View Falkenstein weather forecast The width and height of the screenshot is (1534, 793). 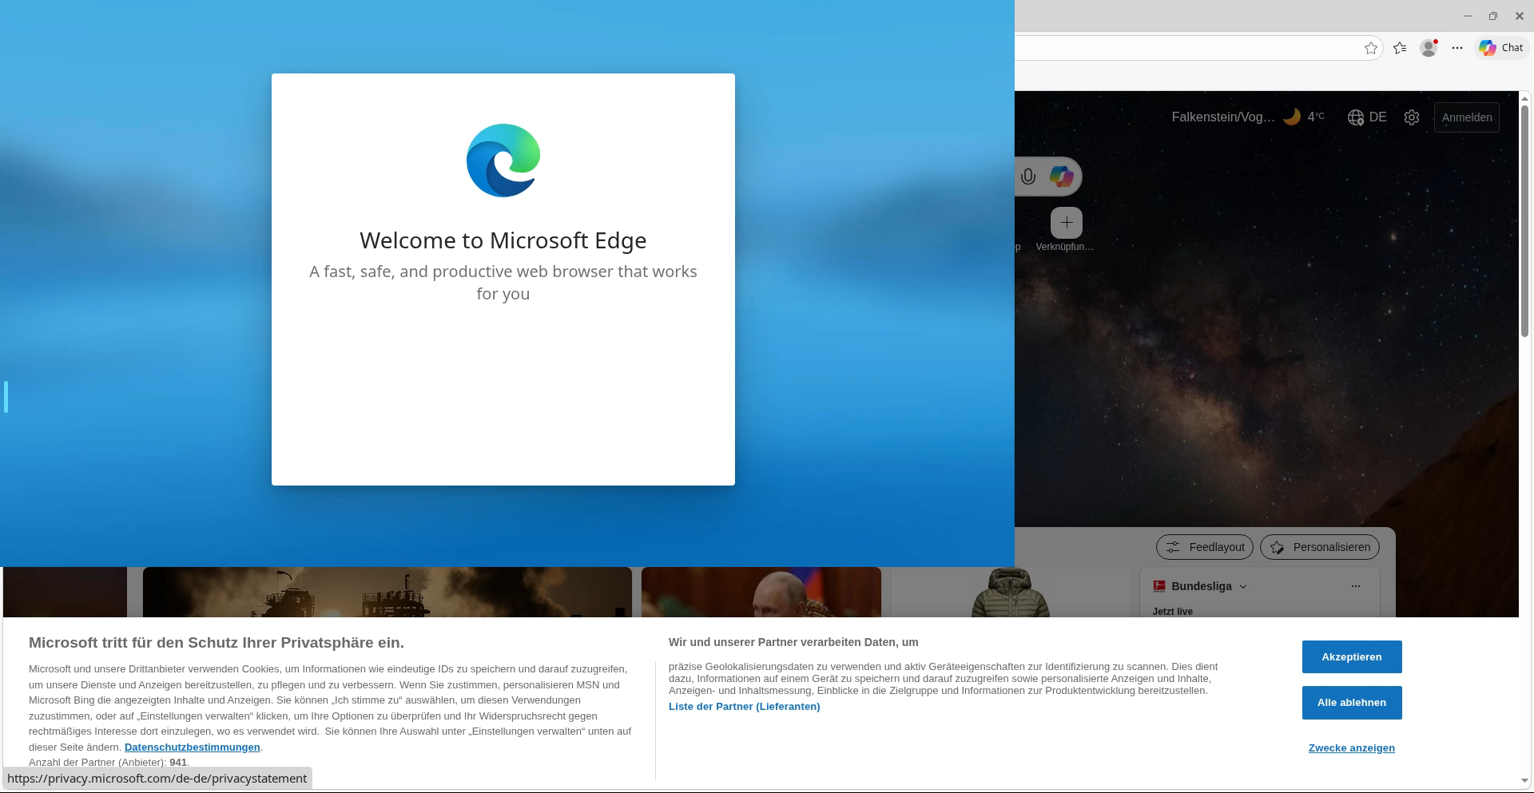point(1246,117)
